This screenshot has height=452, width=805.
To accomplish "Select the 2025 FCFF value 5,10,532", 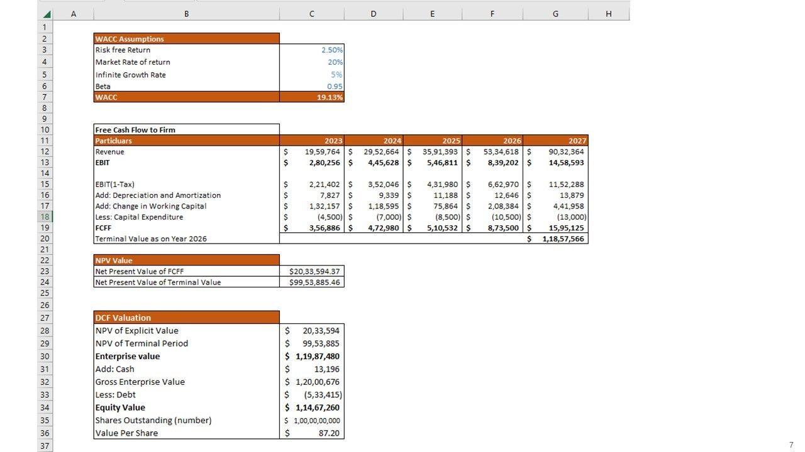I will click(x=433, y=228).
